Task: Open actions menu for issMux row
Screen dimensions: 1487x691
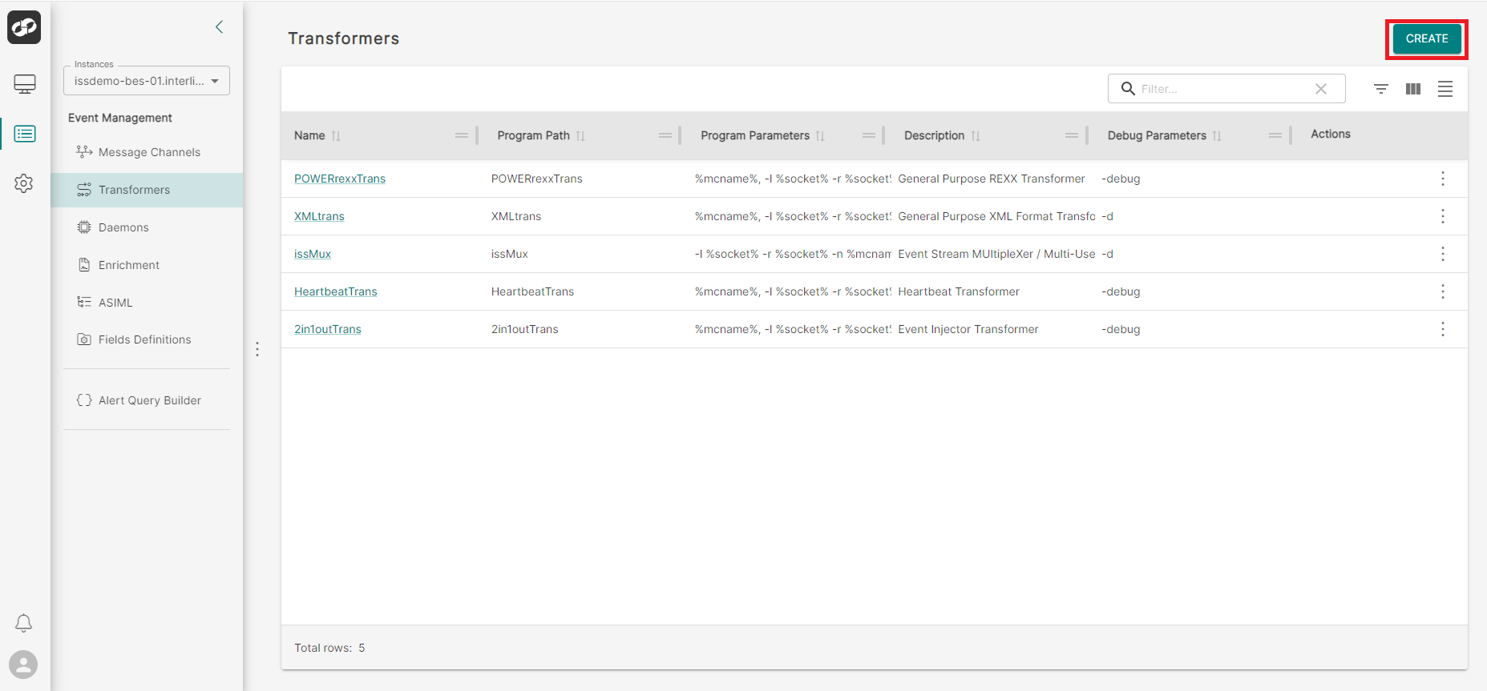Action: point(1443,254)
